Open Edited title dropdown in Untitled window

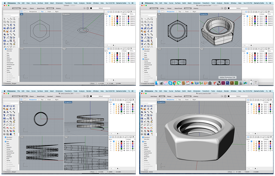click(x=73, y=6)
